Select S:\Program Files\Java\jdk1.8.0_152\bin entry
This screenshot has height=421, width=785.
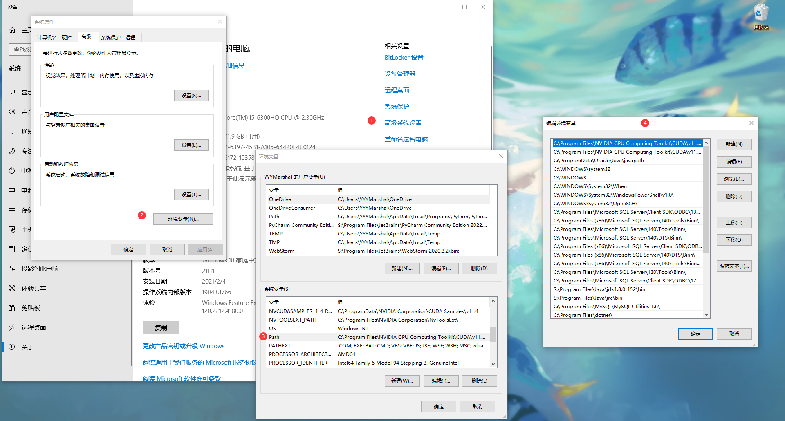point(627,289)
